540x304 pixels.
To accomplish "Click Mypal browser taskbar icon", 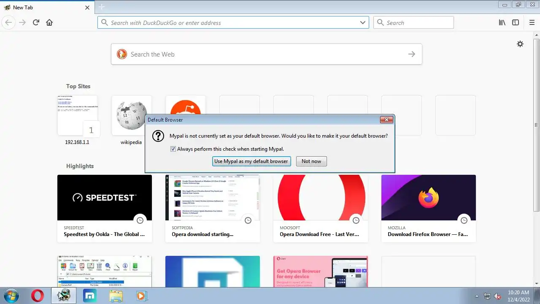I will coord(64,296).
